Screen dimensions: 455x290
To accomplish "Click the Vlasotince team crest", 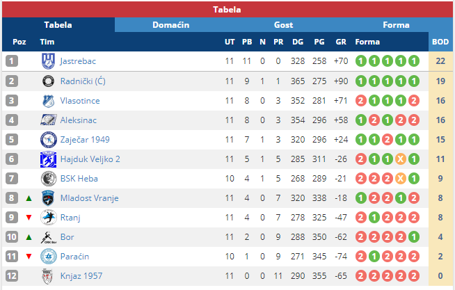I will click(47, 101).
